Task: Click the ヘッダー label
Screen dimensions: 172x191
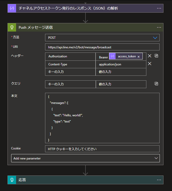Action: 17,56
